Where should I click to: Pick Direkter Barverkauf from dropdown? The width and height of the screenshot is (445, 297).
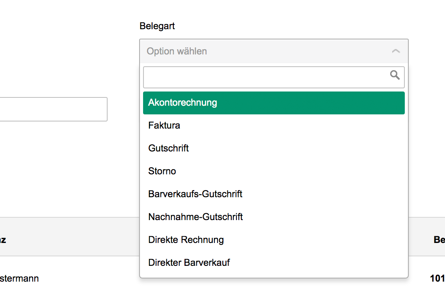tap(189, 263)
